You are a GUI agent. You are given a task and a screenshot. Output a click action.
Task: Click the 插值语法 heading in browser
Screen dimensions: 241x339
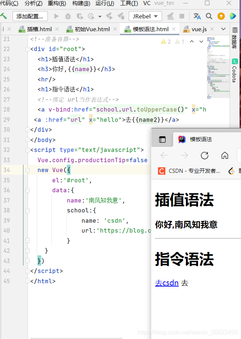(x=184, y=200)
